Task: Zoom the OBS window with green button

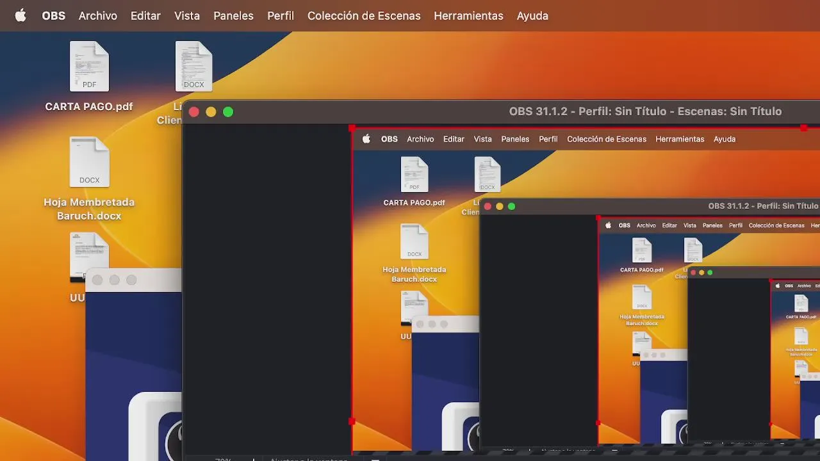Action: coord(228,112)
